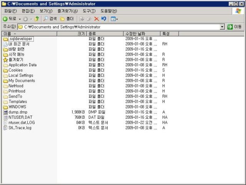
Task: Click the folder icon in the title bar
Action: (4, 4)
